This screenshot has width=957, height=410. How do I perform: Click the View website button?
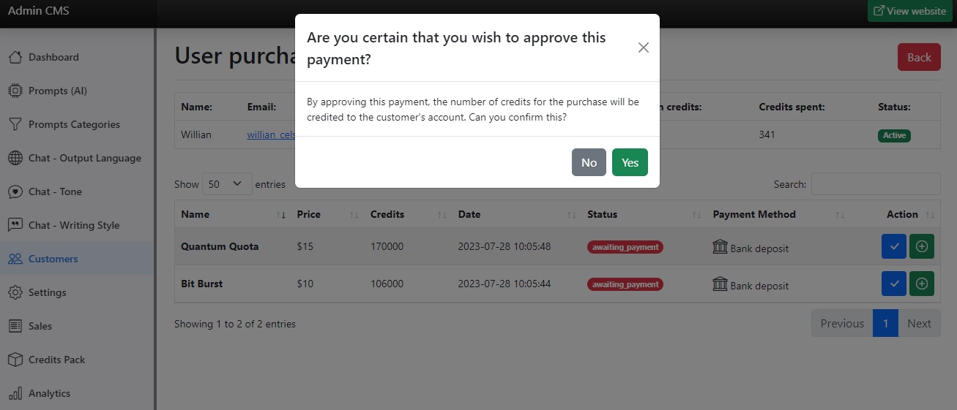pyautogui.click(x=909, y=11)
